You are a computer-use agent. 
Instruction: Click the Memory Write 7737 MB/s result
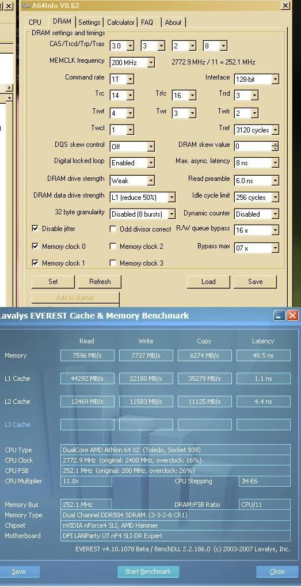tap(146, 355)
